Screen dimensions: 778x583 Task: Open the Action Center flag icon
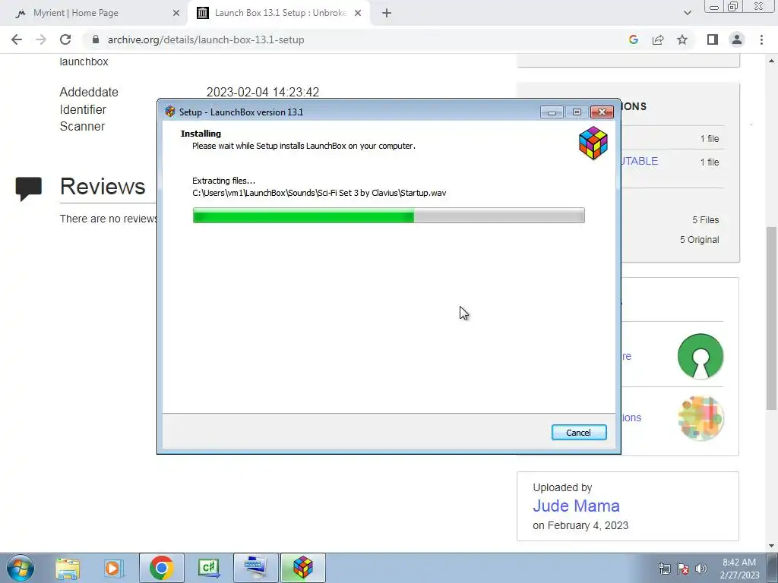click(683, 569)
